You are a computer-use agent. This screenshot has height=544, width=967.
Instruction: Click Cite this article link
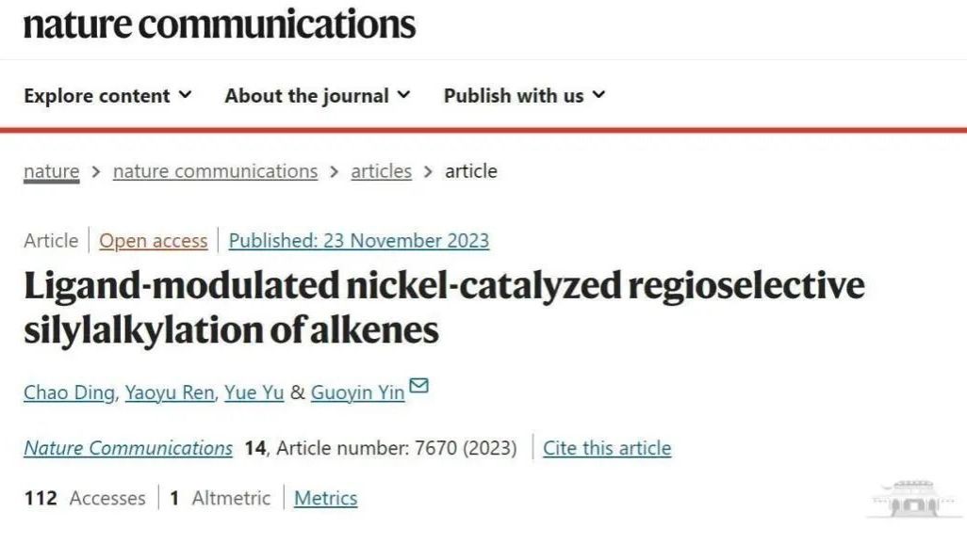click(607, 448)
